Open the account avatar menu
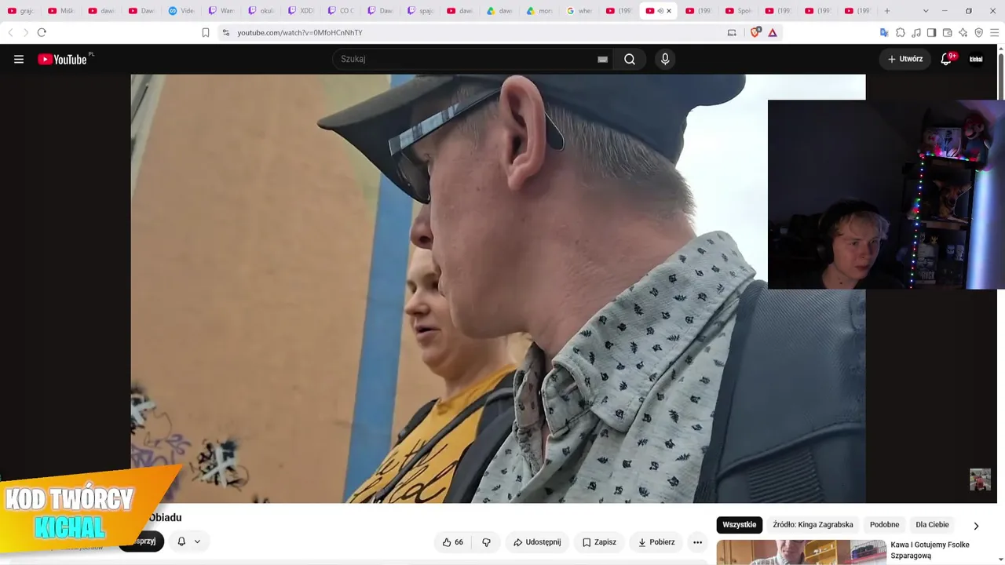This screenshot has width=1005, height=565. pos(976,59)
